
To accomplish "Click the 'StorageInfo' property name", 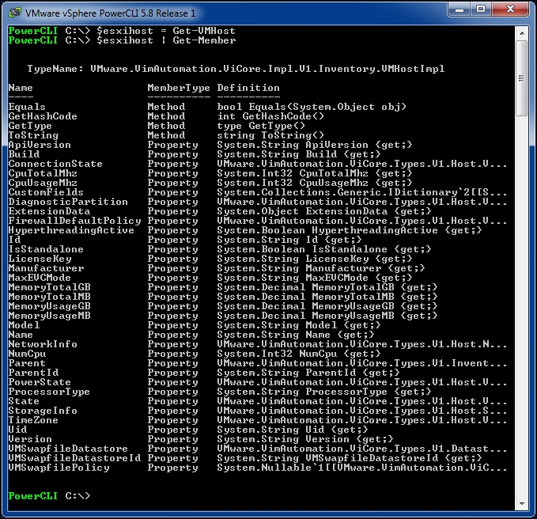I will (43, 411).
